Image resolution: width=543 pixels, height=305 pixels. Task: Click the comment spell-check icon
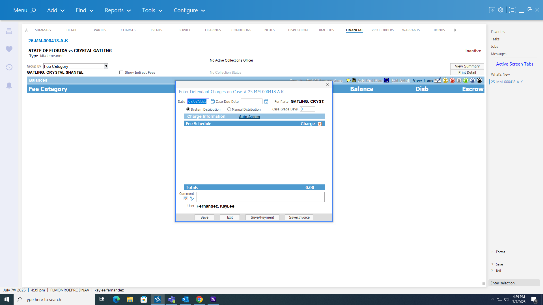(192, 199)
